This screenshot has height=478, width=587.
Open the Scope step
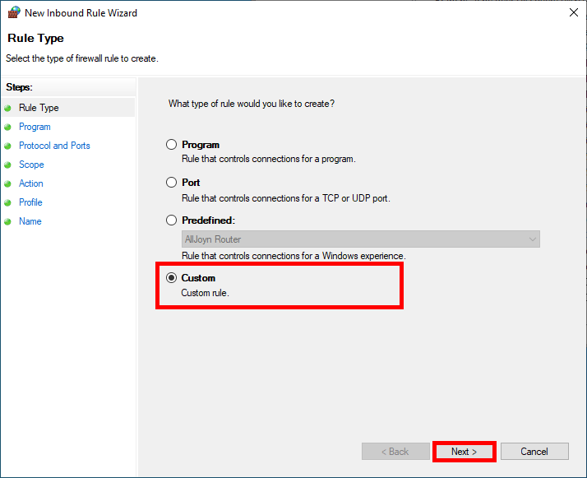(x=31, y=165)
